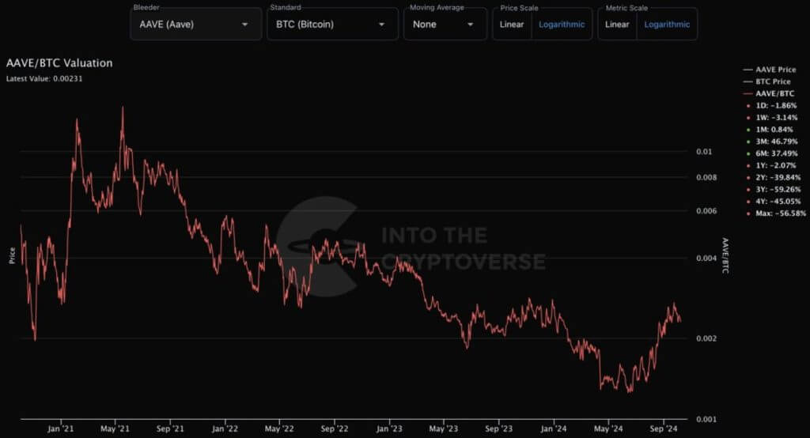The height and width of the screenshot is (438, 810).
Task: Toggle BTC Price legend entry
Action: pyautogui.click(x=766, y=81)
